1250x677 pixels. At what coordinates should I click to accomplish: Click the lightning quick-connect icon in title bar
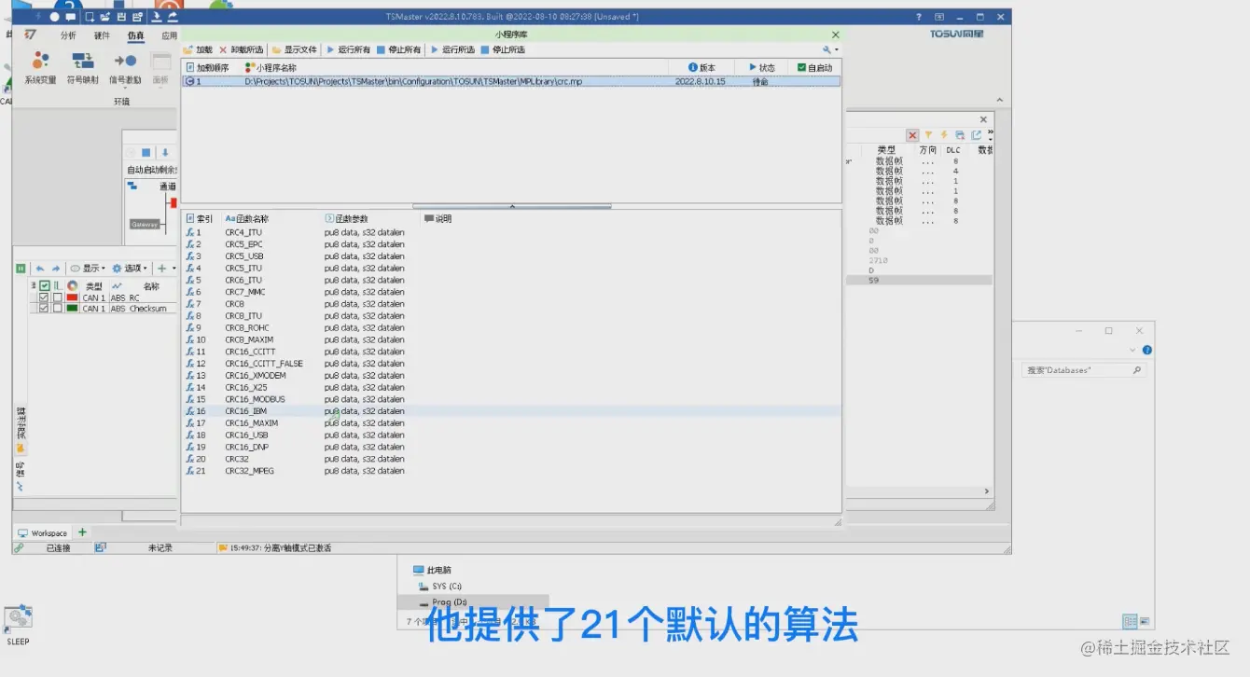tap(38, 17)
